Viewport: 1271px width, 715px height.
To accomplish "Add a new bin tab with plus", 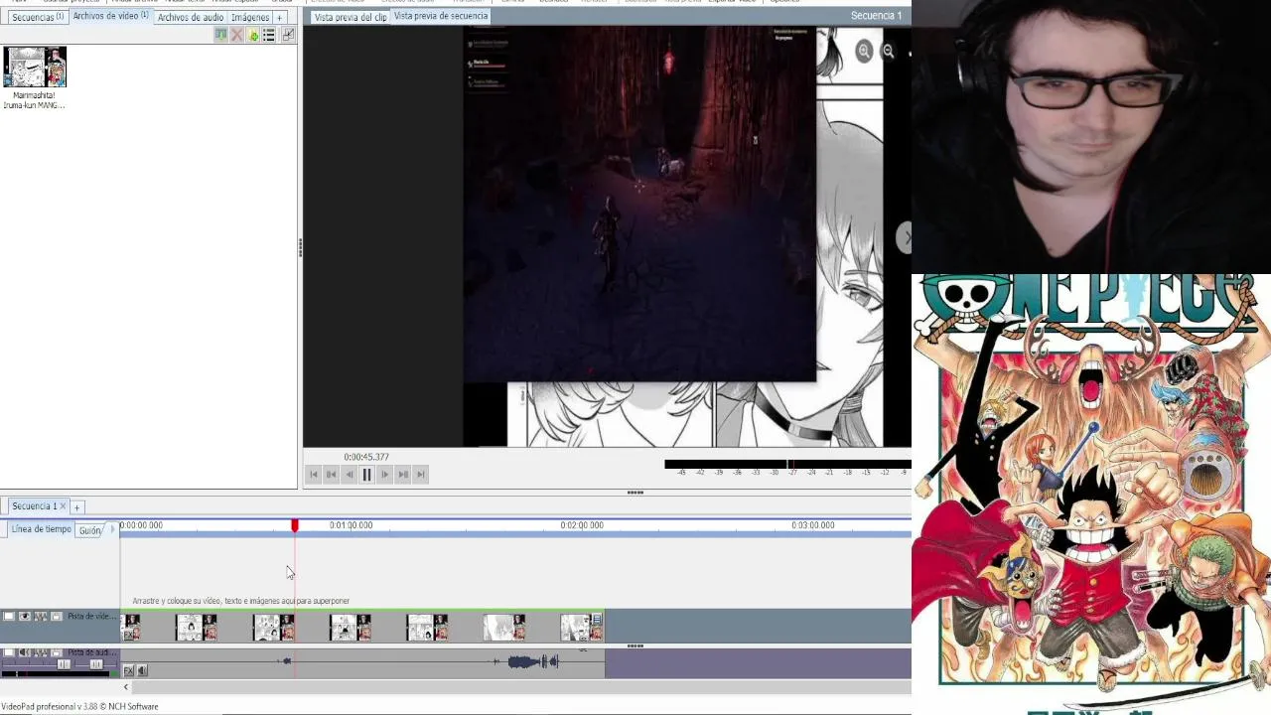I will point(279,17).
